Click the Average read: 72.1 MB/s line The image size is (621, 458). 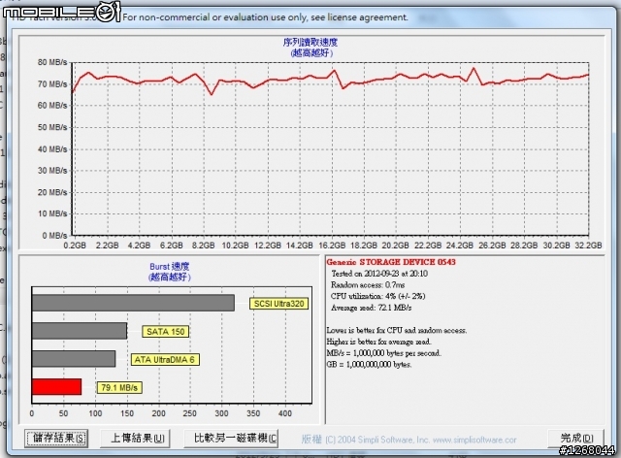(371, 308)
